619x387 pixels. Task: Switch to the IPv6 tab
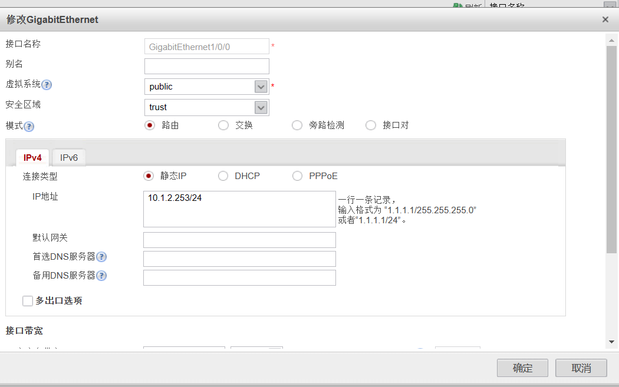[x=69, y=158]
